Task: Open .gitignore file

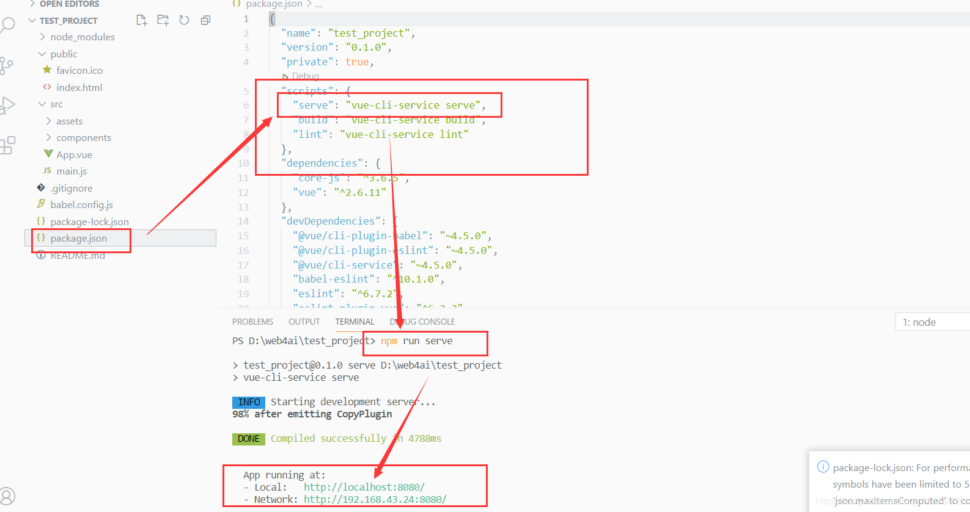Action: pos(71,188)
